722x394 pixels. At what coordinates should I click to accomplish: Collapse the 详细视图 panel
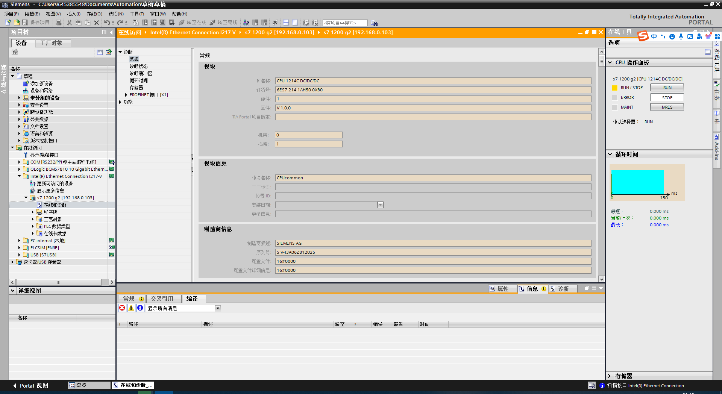(13, 291)
